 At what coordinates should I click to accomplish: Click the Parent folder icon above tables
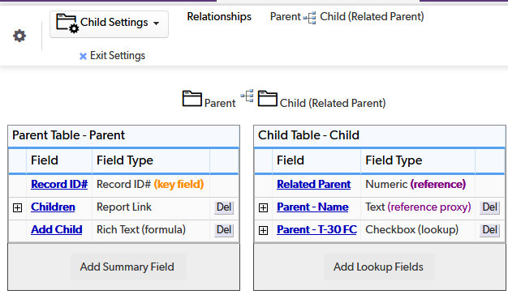coord(192,99)
